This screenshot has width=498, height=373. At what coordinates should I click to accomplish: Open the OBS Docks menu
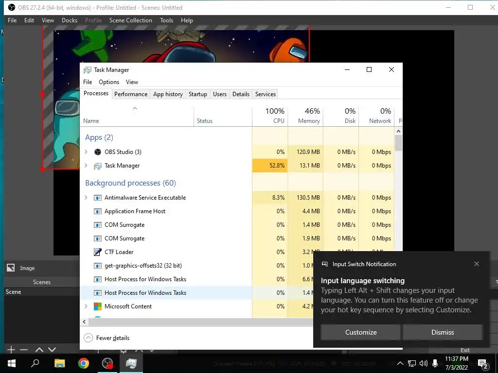[70, 20]
